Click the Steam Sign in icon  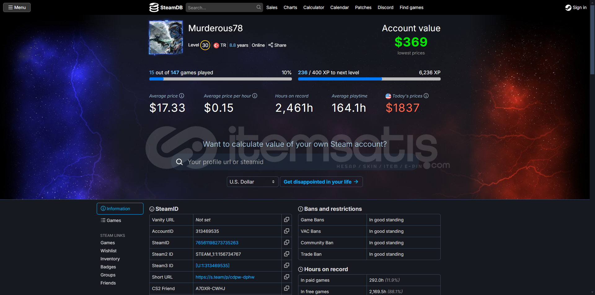point(568,7)
